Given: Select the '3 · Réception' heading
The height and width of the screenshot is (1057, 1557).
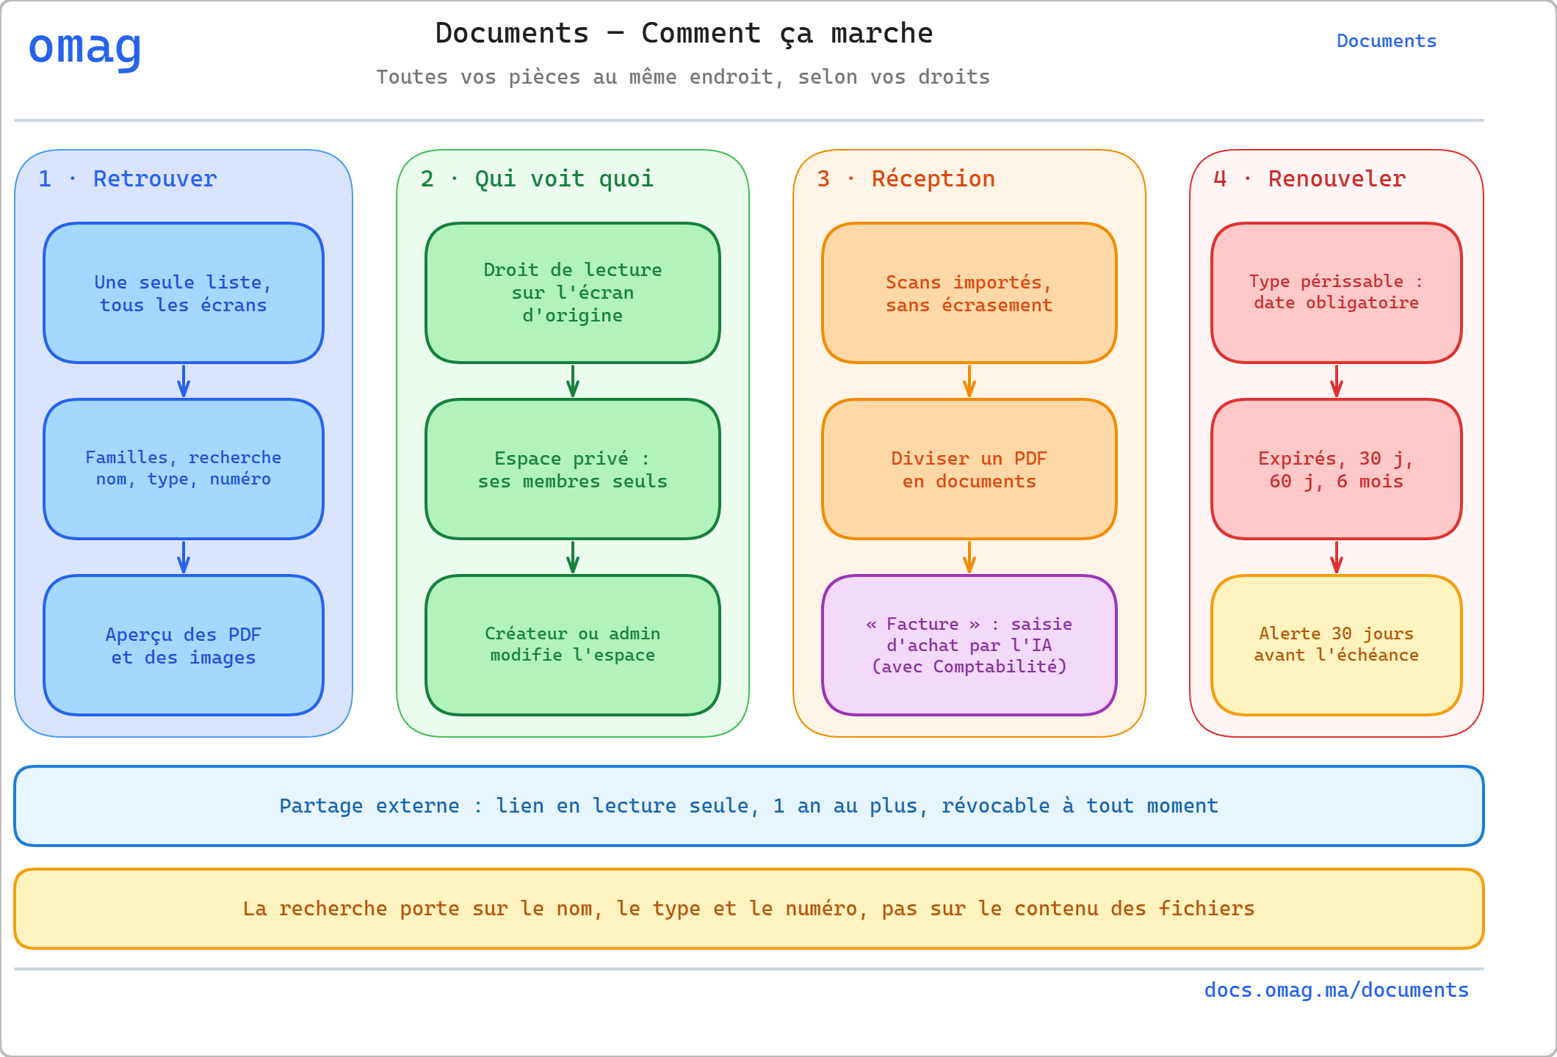Looking at the screenshot, I should tap(906, 178).
